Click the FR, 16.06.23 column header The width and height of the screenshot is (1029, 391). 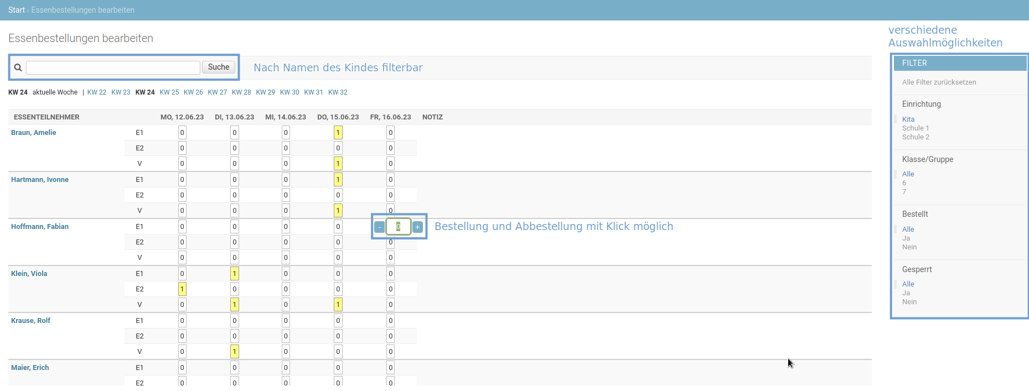tap(391, 117)
